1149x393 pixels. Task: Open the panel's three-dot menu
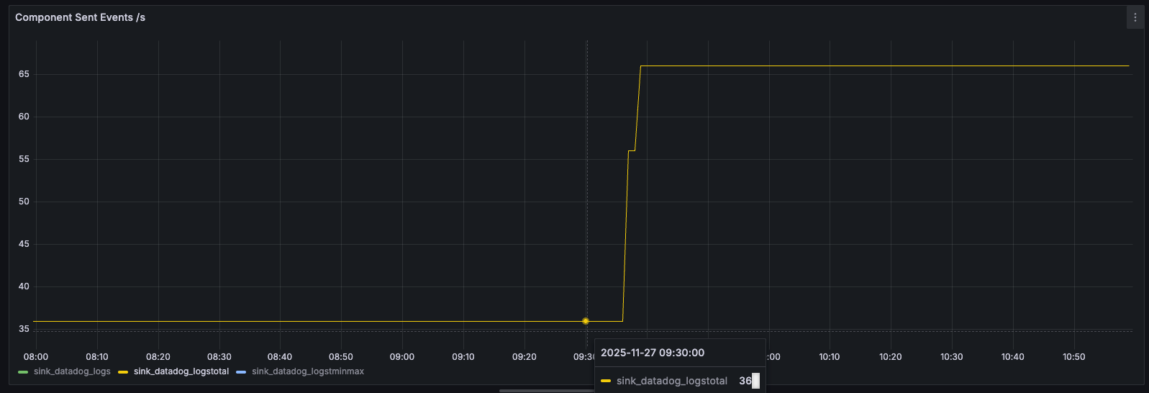(1135, 17)
